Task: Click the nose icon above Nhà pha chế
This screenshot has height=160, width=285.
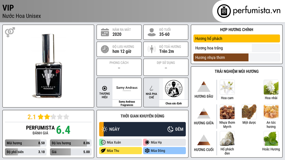Action: (x=151, y=88)
